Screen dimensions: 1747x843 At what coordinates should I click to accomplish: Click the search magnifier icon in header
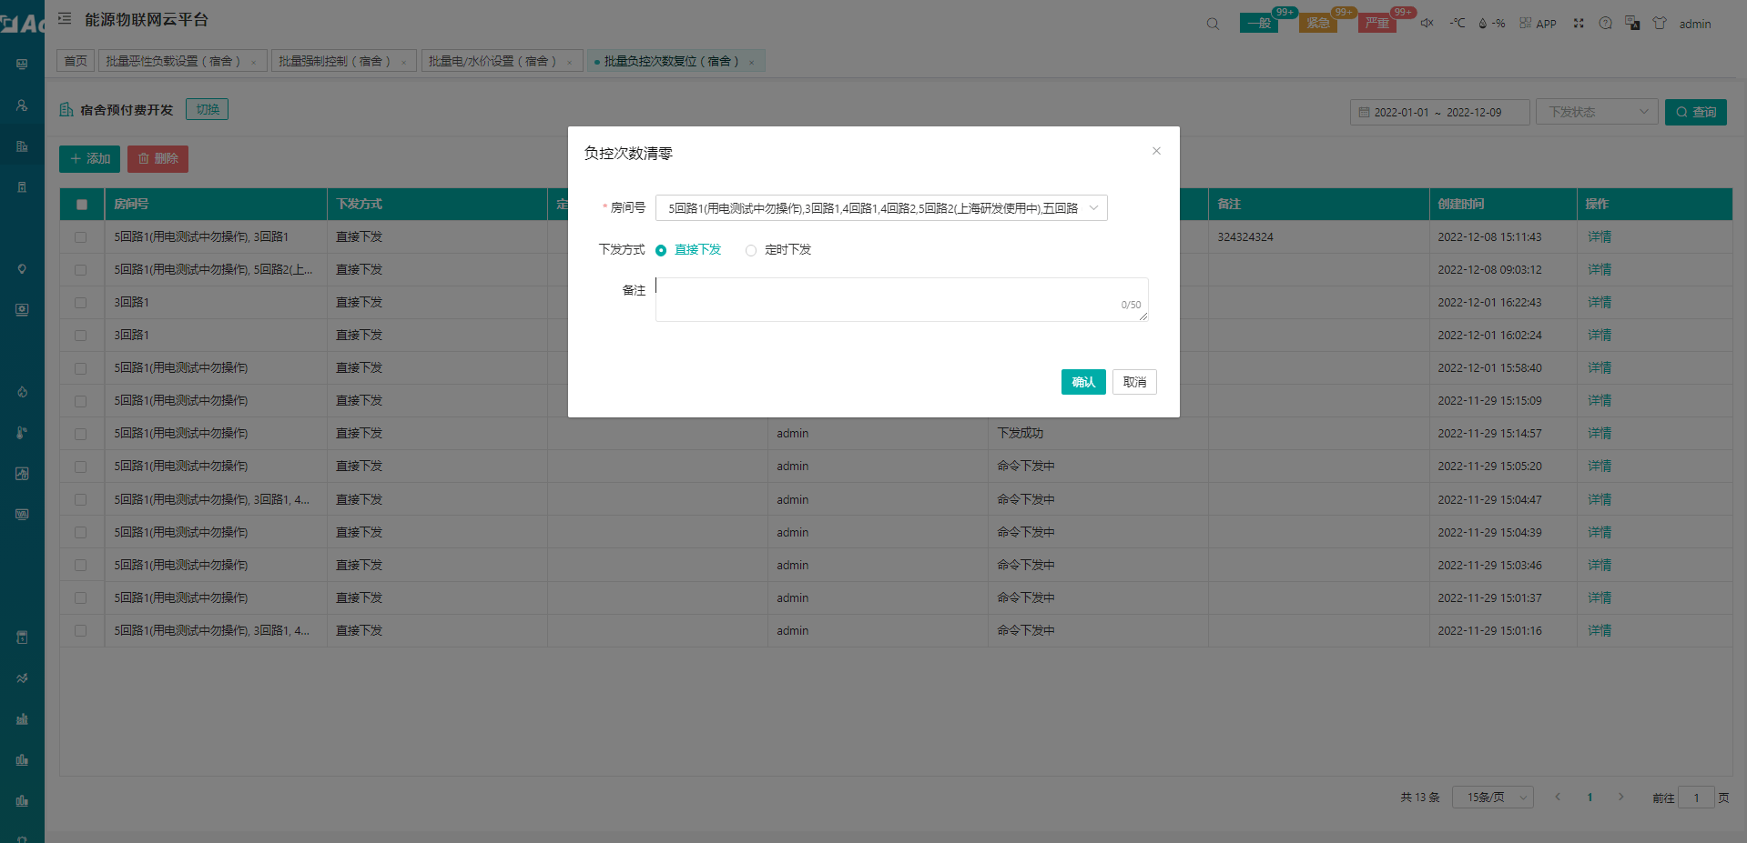(x=1213, y=24)
